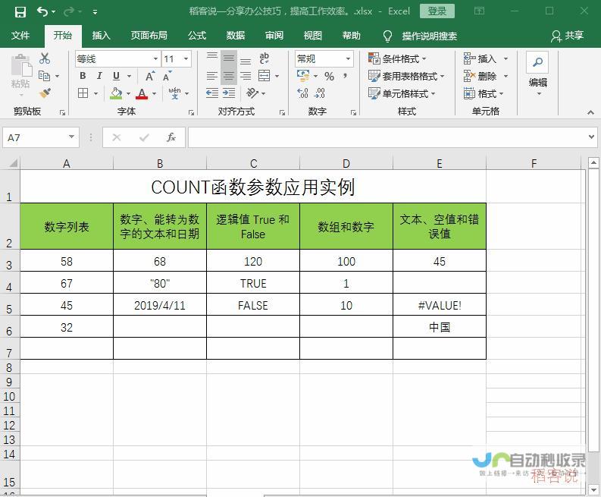The width and height of the screenshot is (601, 497).
Task: Toggle center horizontal alignment
Action: coord(229,76)
